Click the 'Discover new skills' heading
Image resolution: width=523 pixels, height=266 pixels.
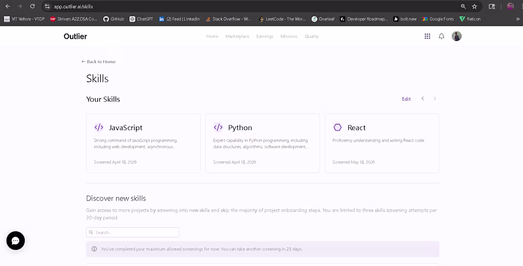pos(116,199)
